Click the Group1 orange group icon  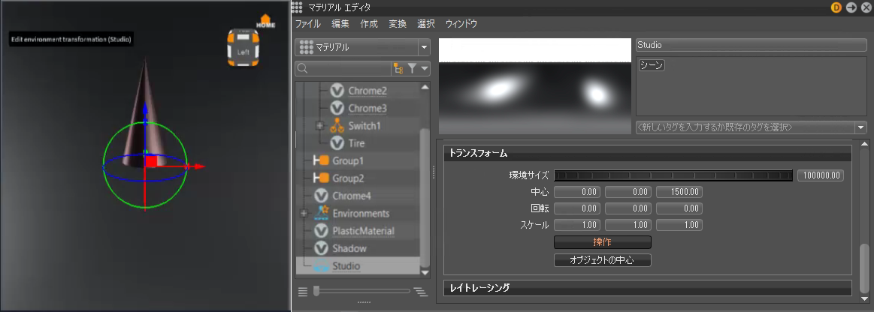[321, 160]
